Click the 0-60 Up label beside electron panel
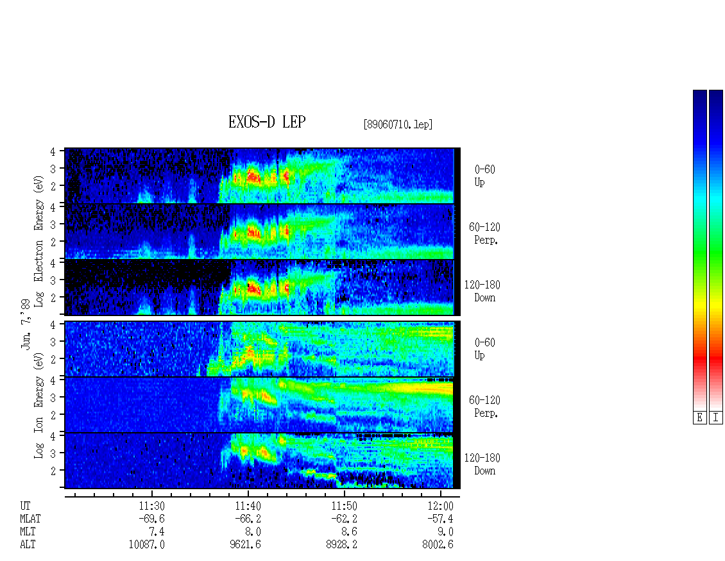The image size is (725, 561). [x=484, y=176]
